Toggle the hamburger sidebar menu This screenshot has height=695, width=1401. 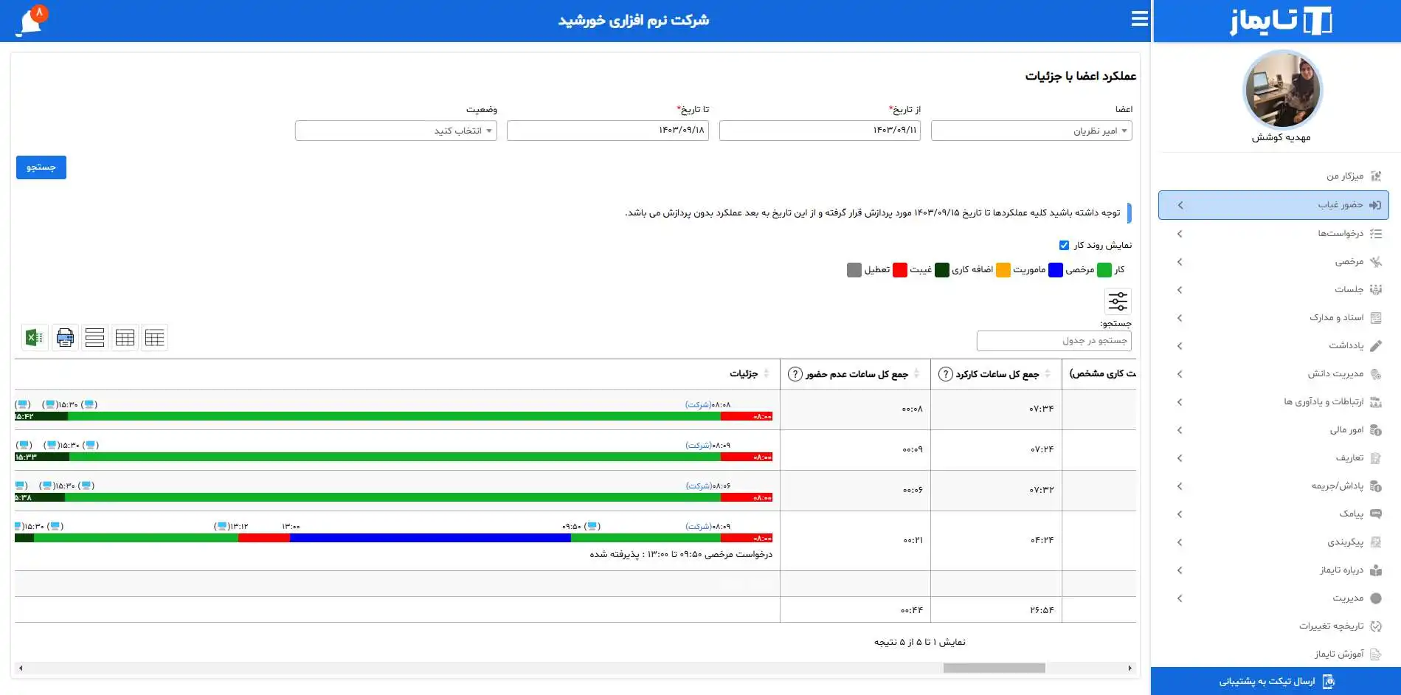(1139, 19)
